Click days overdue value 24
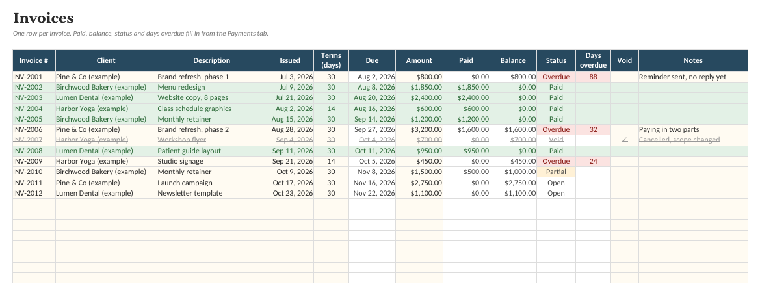 pos(594,161)
